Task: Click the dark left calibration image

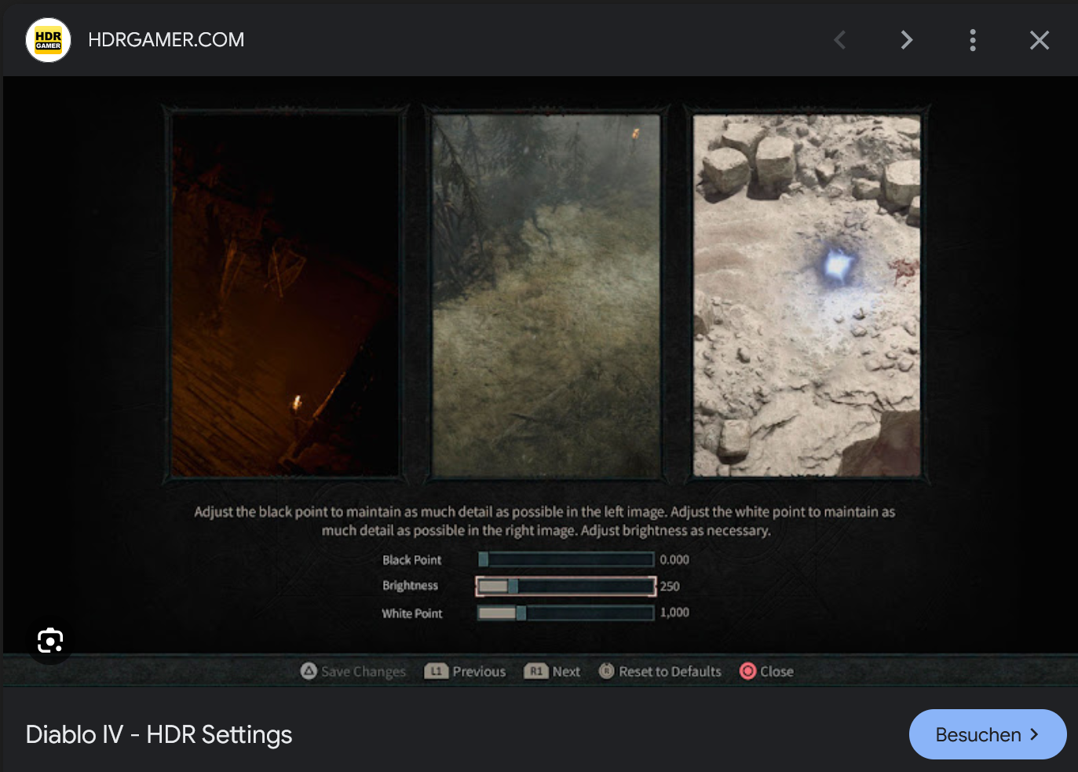Action: click(x=285, y=295)
